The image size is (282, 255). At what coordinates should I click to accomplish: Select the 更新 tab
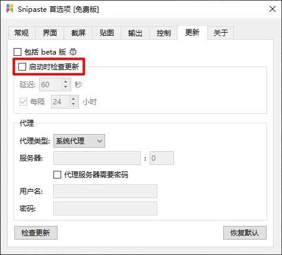[x=192, y=32]
